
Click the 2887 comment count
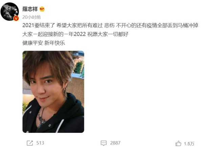click(115, 143)
